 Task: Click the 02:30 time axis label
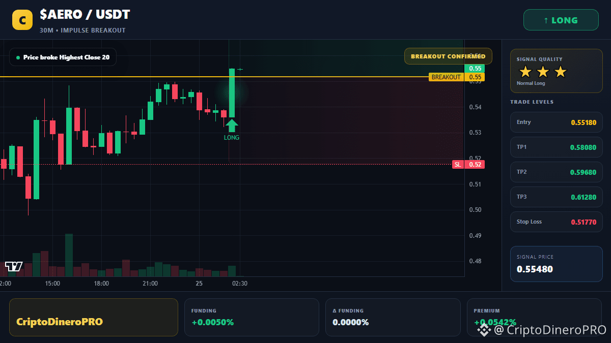point(240,284)
